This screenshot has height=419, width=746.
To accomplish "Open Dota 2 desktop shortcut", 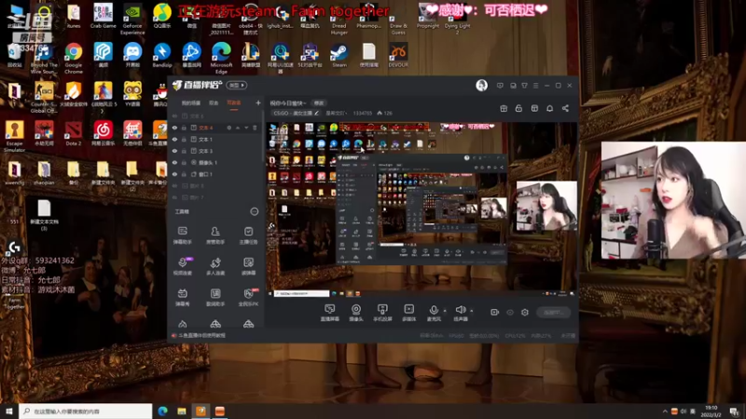I will [74, 133].
